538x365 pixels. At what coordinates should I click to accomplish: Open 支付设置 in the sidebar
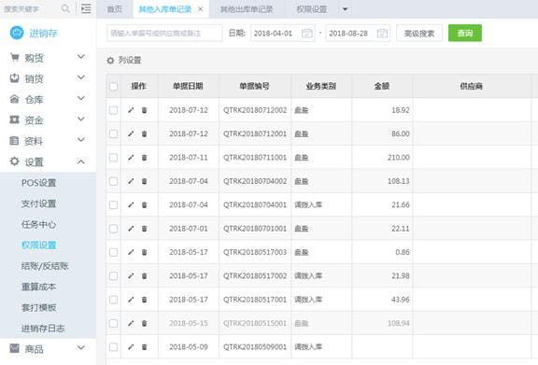tap(39, 204)
